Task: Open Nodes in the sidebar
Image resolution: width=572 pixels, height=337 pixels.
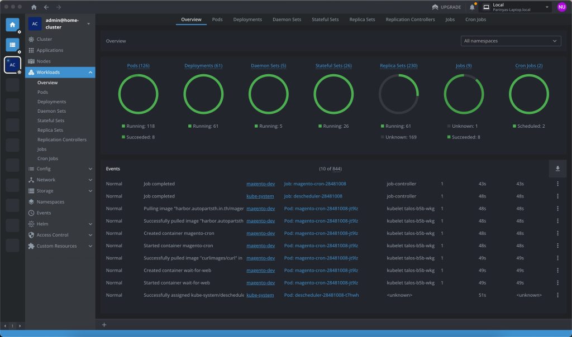Action: tap(44, 61)
